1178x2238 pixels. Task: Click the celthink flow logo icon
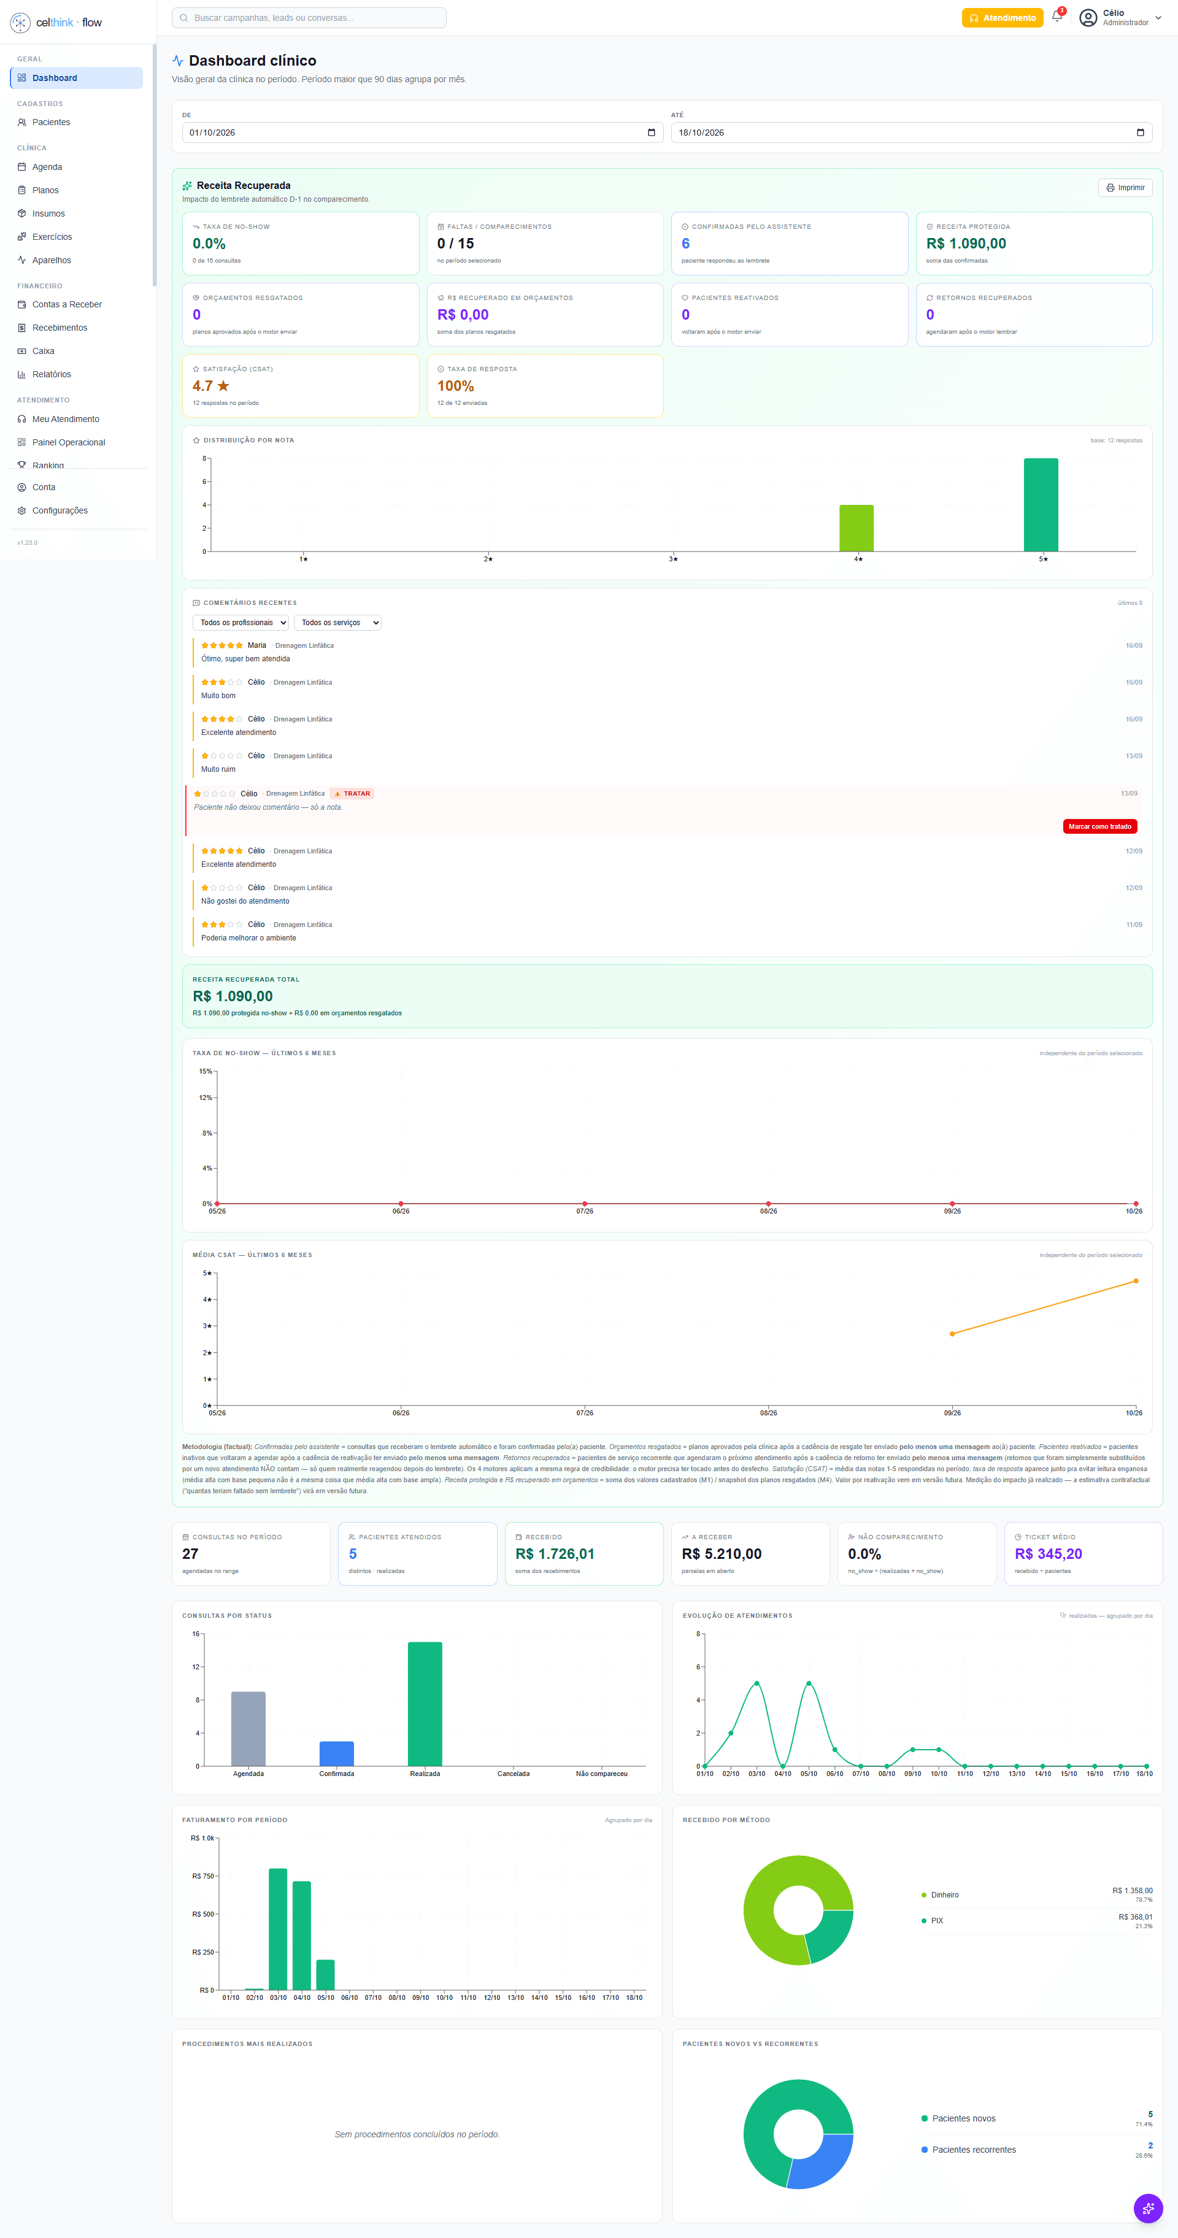point(20,23)
